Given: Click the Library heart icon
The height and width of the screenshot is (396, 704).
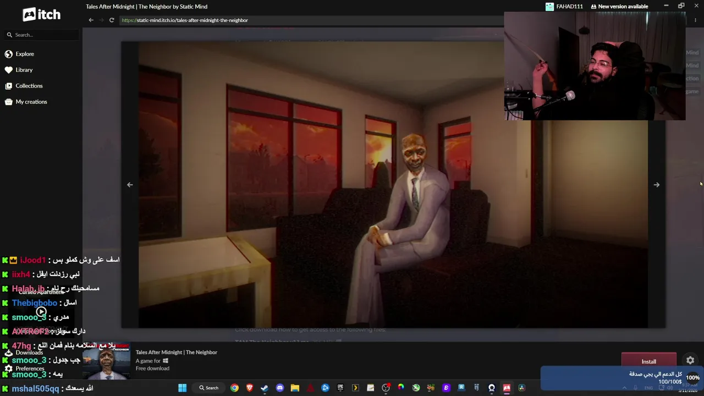Looking at the screenshot, I should (x=8, y=70).
